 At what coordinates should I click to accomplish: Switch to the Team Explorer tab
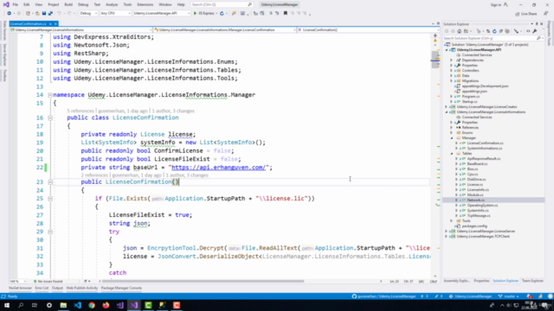point(532,281)
